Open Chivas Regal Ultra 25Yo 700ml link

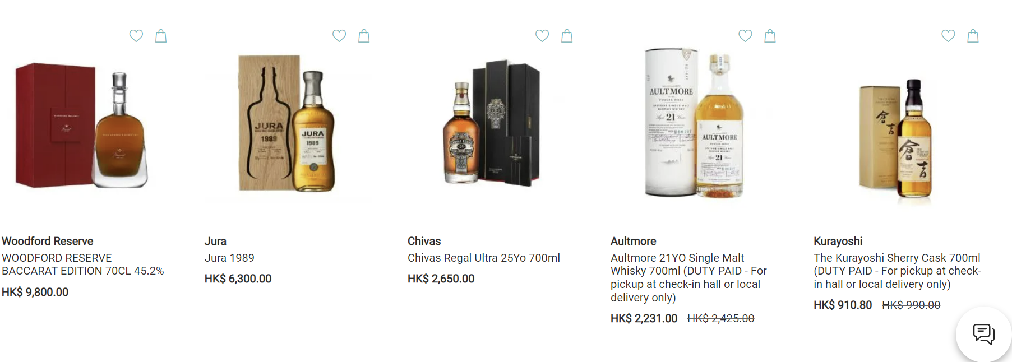(484, 258)
